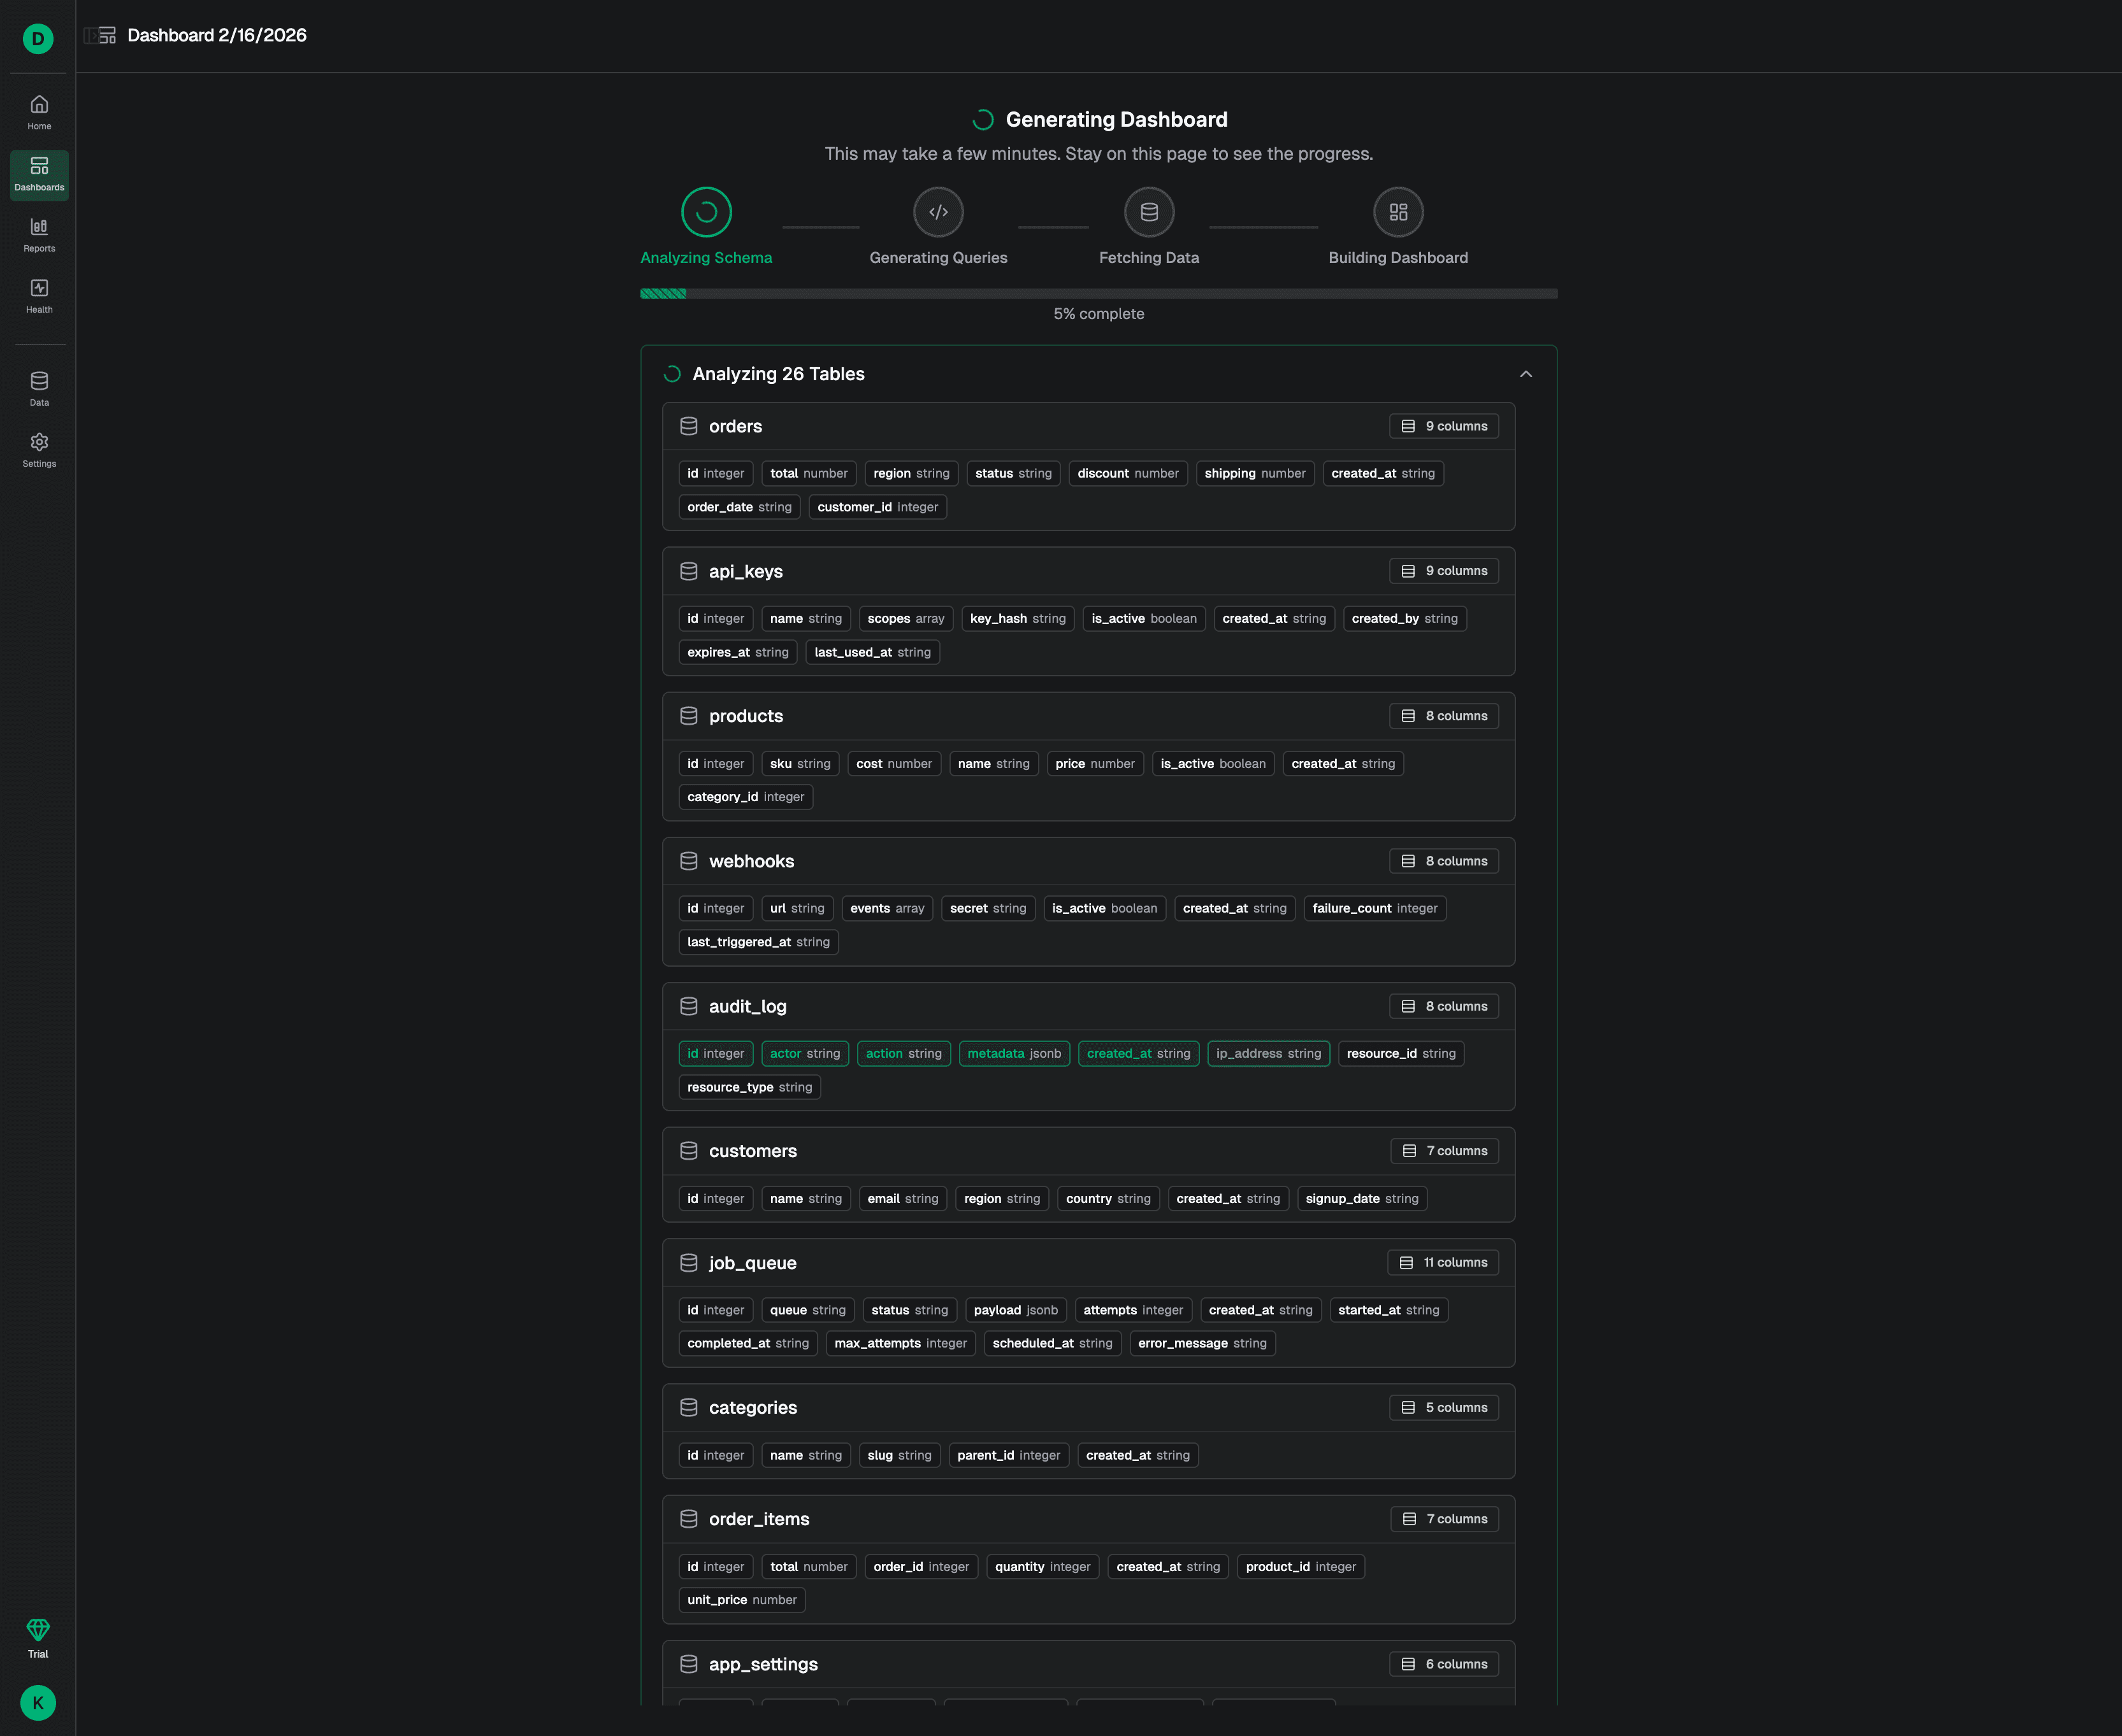Screen dimensions: 2122x1736
Task: Click the 5% complete progress bar
Action: 1099,294
